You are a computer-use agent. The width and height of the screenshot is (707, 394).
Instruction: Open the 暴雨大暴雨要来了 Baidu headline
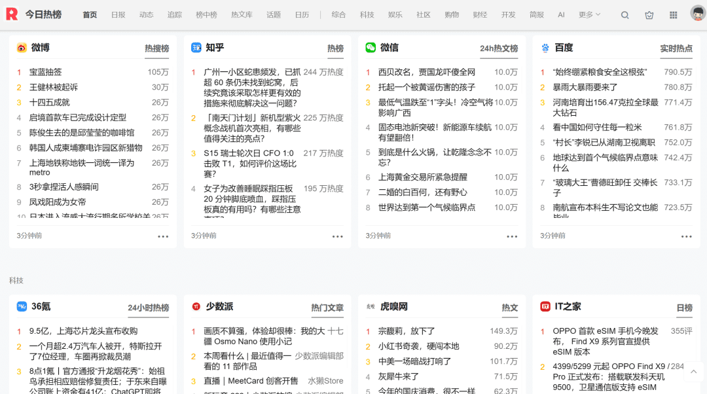(585, 87)
